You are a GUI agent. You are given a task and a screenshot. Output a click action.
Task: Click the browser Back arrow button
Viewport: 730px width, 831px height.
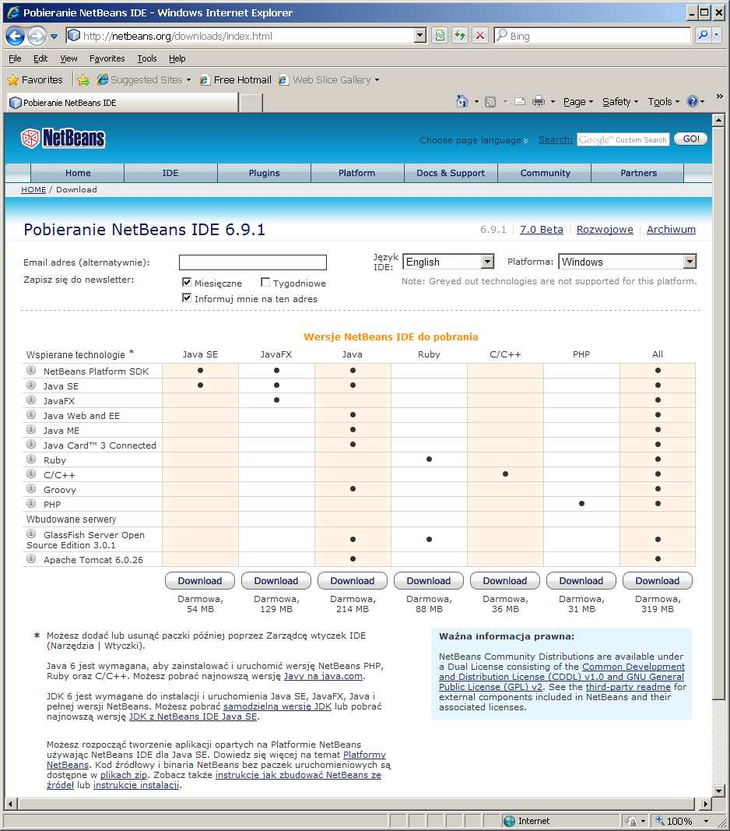pos(15,36)
